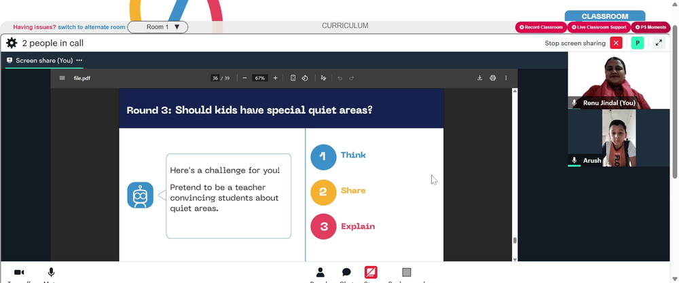
Task: Edit the 67% zoom level field
Action: pos(260,78)
